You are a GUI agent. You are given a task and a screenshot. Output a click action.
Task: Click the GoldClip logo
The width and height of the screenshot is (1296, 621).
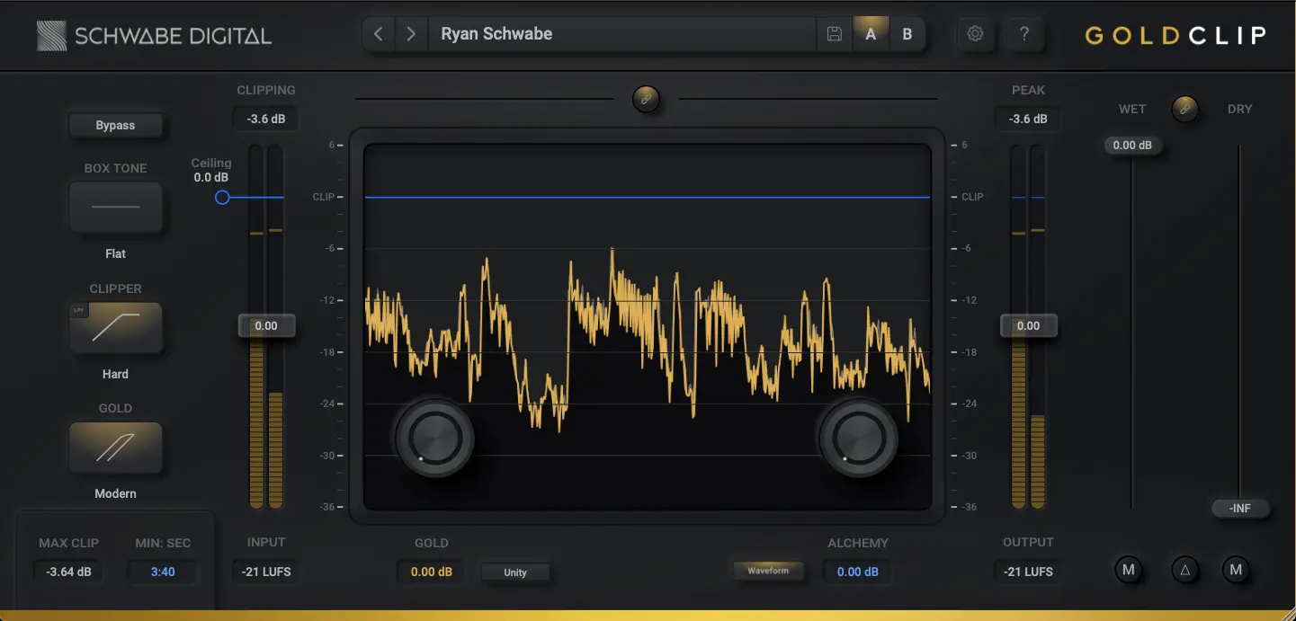pos(1176,36)
